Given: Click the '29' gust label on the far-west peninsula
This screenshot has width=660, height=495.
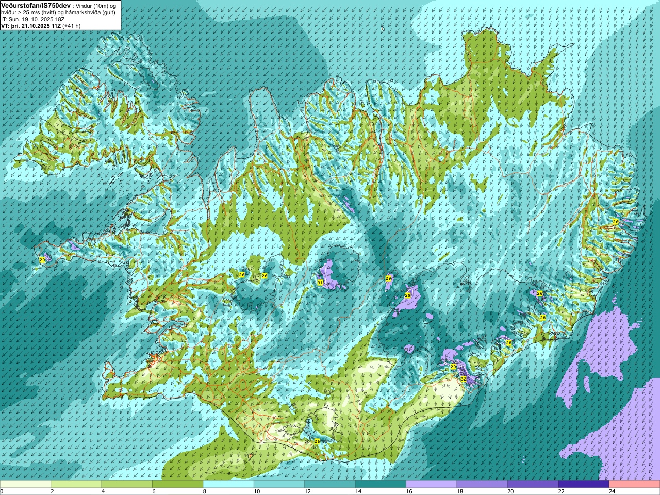Looking at the screenshot, I should (x=42, y=260).
